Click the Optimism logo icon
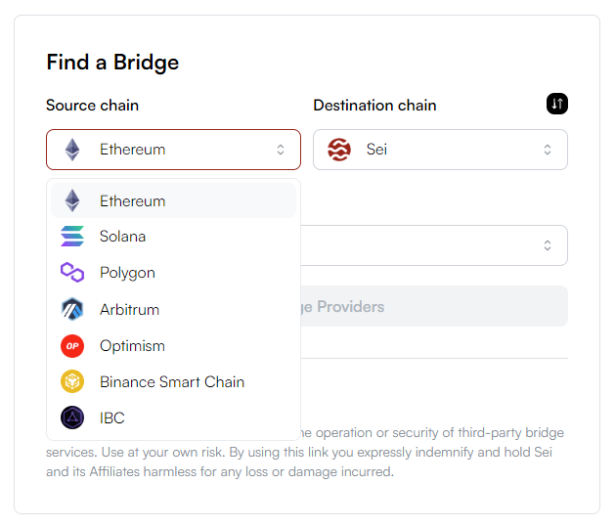This screenshot has height=527, width=615. 72,345
